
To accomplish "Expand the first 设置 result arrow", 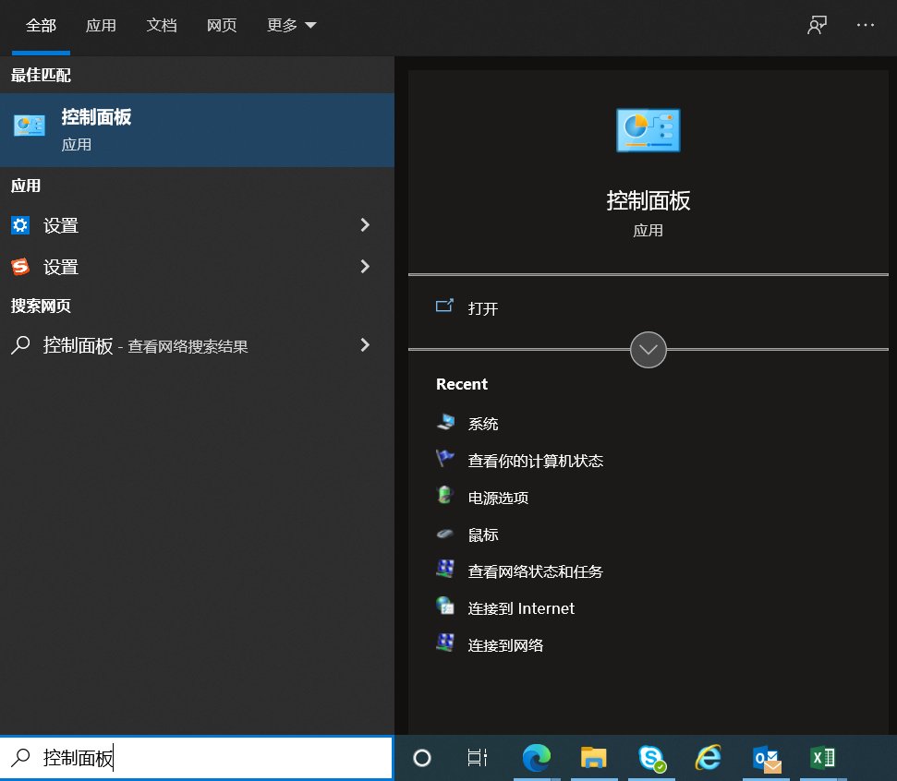I will pyautogui.click(x=365, y=224).
